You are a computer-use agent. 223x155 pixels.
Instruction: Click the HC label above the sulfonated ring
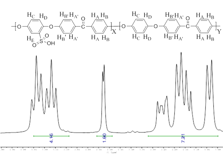point(31,15)
